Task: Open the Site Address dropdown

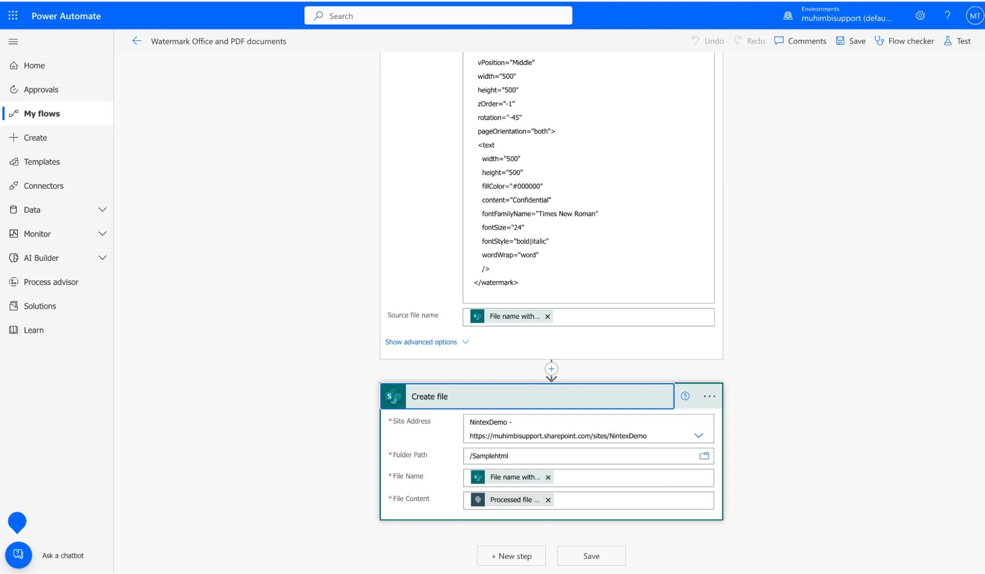Action: [698, 435]
